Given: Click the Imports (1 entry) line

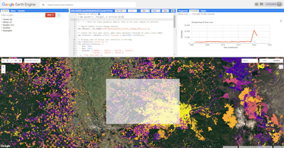Looking at the screenshot, I should tap(87, 14).
